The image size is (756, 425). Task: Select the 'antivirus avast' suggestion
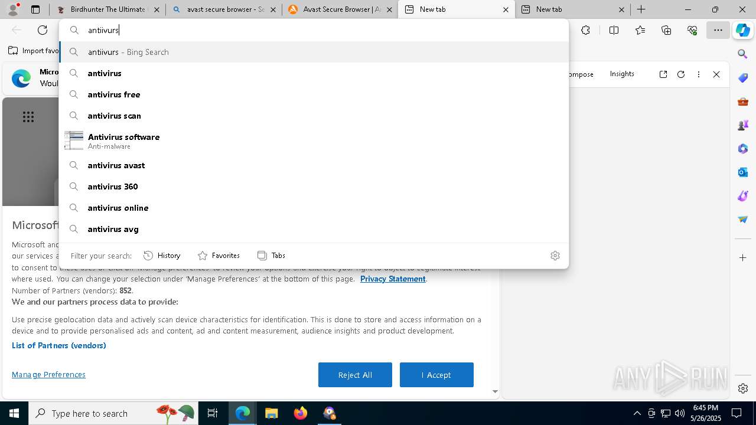click(314, 165)
